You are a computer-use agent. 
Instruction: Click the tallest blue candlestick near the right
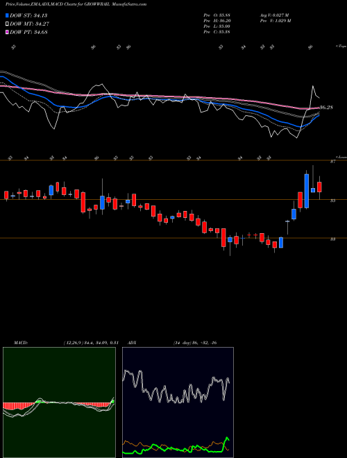tap(306, 191)
